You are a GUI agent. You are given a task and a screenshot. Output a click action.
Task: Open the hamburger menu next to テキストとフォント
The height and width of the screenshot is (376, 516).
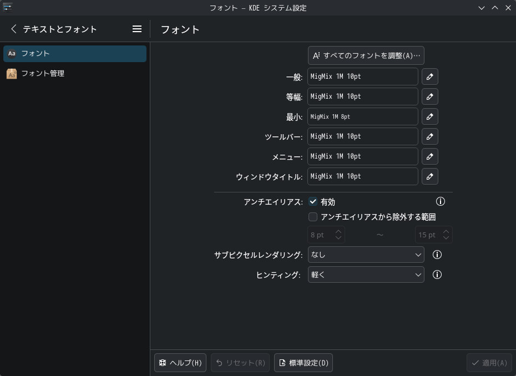point(137,29)
